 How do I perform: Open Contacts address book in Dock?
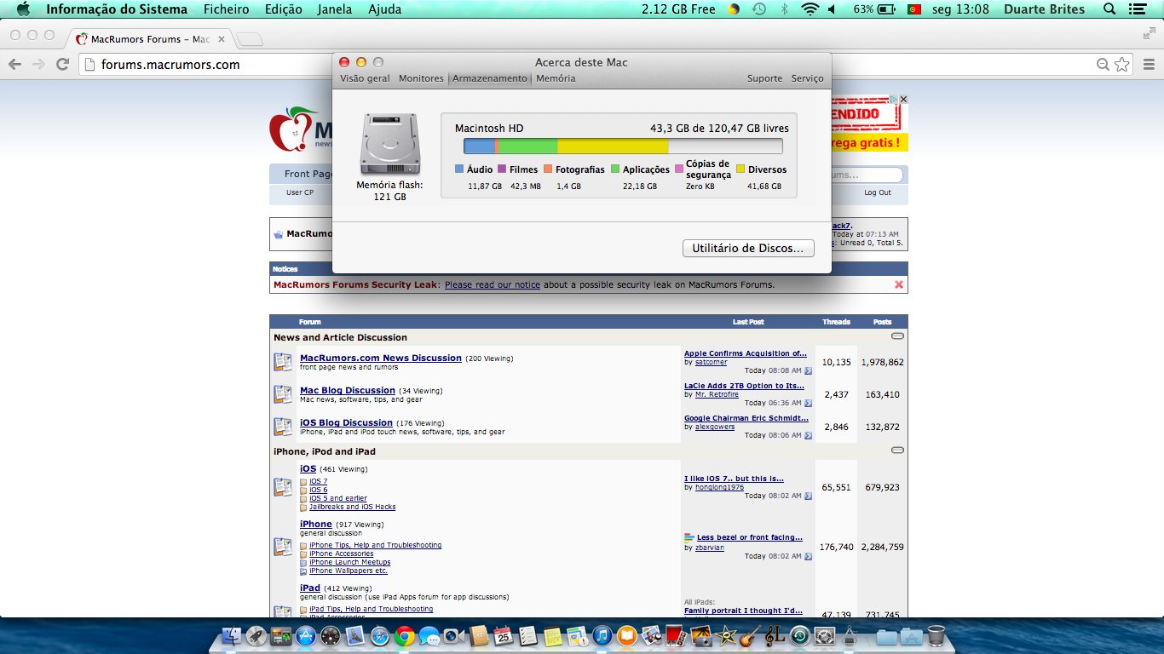pyautogui.click(x=479, y=636)
